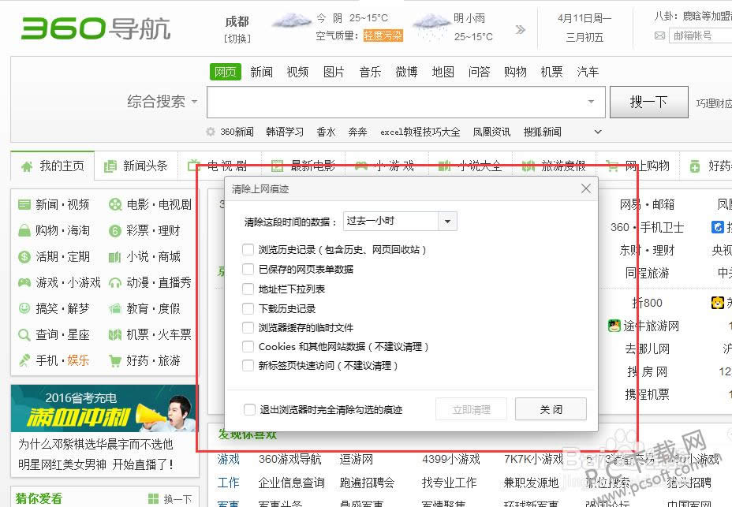Check the 浏览历史记录 checkbox
The height and width of the screenshot is (507, 732).
[x=248, y=250]
